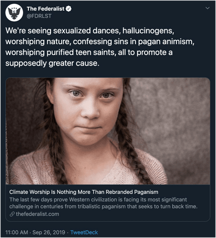Open the Climate Worship Rebranded Paganism headline
The height and width of the screenshot is (238, 216).
[84, 192]
